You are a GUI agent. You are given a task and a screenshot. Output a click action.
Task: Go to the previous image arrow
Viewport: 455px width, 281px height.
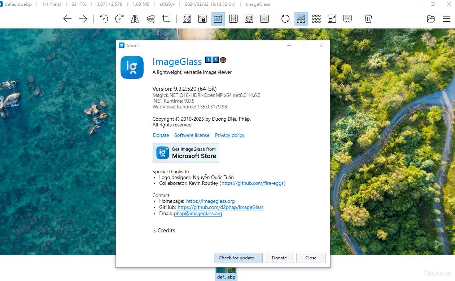coord(67,19)
